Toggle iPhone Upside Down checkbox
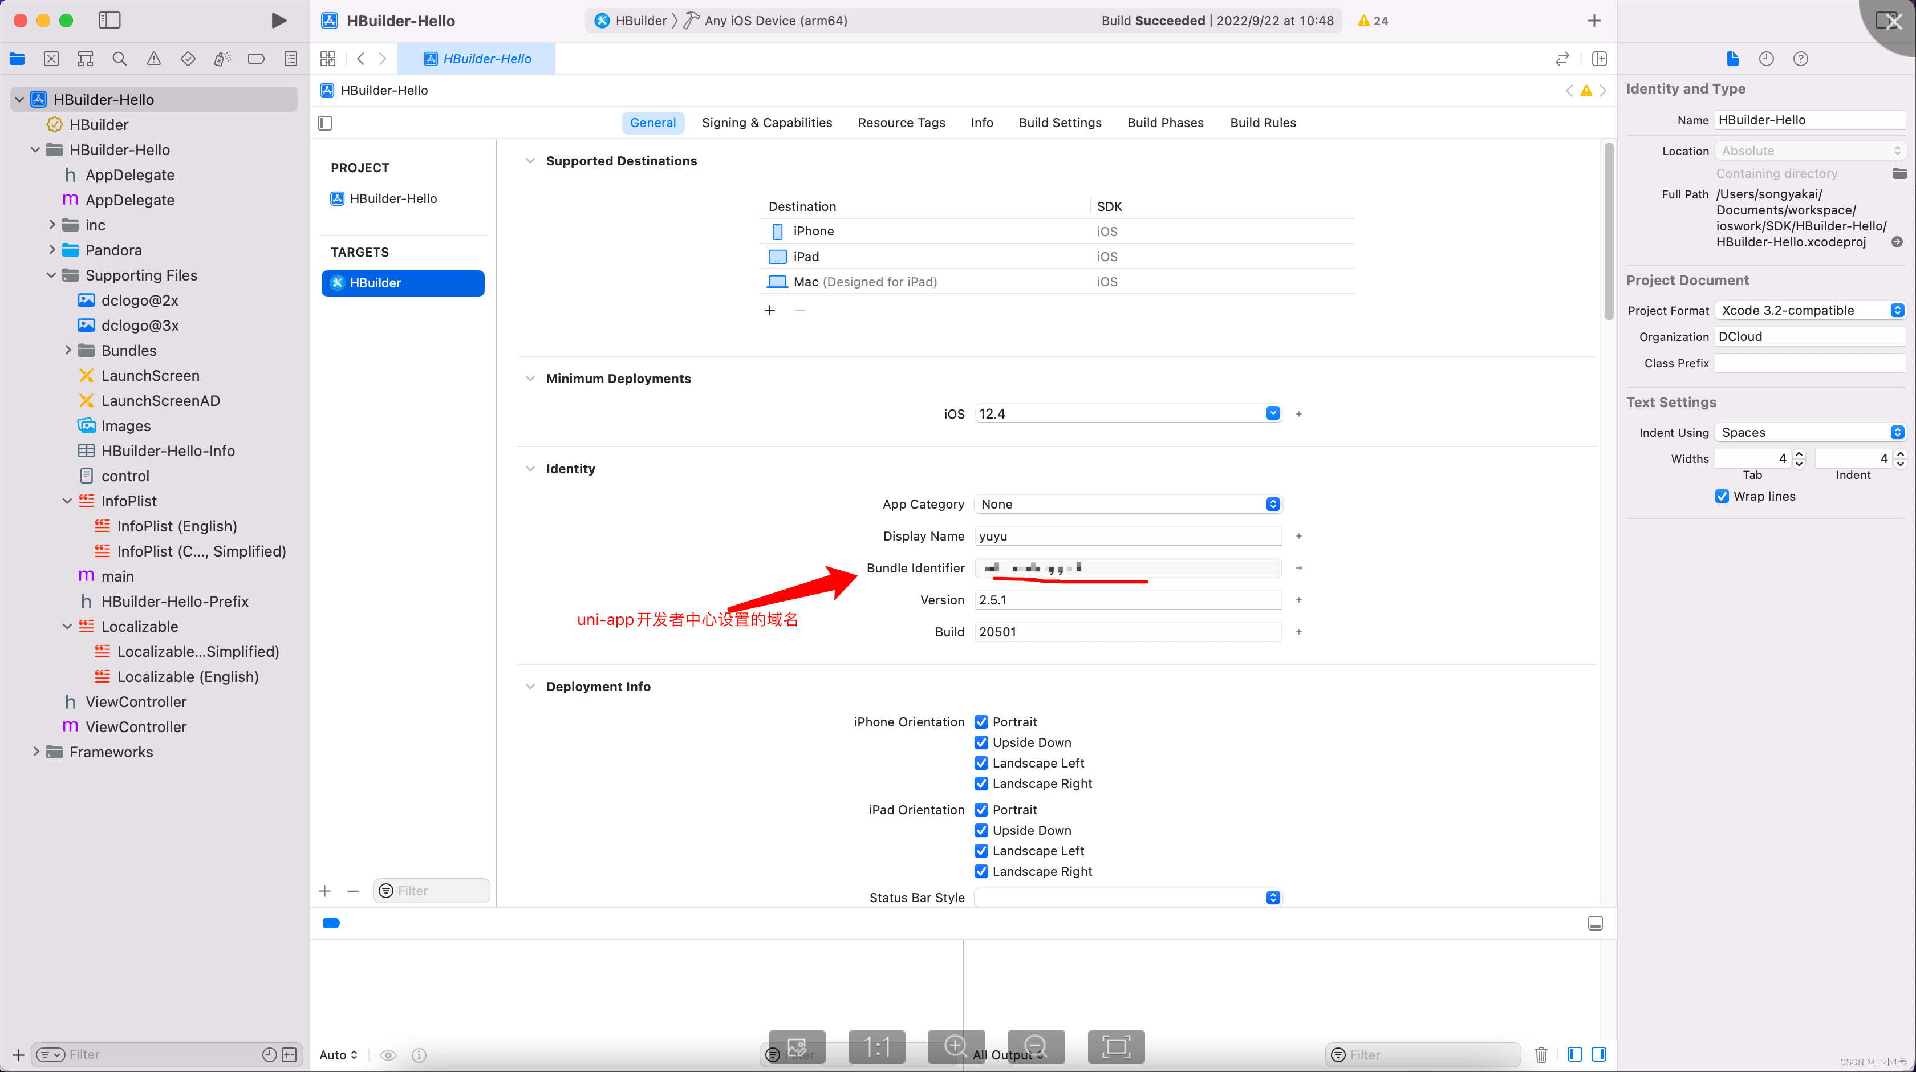 (981, 742)
